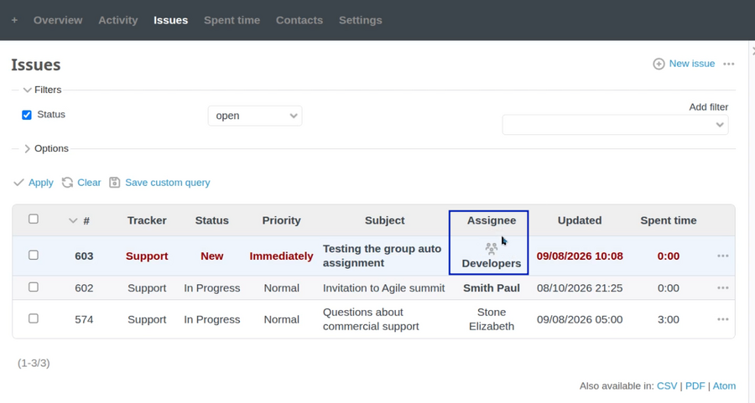
Task: Open issue number 602
Action: pyautogui.click(x=84, y=288)
